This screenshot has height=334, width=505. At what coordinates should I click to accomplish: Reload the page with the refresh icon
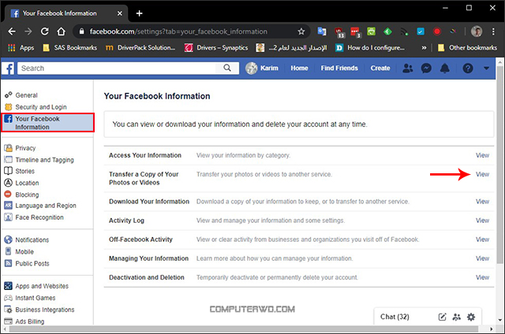[x=45, y=32]
